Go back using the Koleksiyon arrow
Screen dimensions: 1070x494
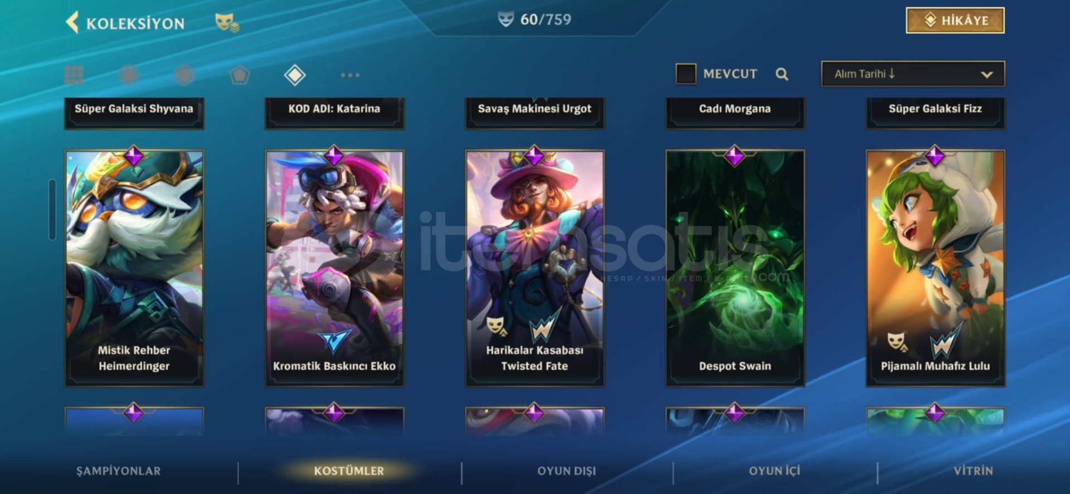(72, 23)
